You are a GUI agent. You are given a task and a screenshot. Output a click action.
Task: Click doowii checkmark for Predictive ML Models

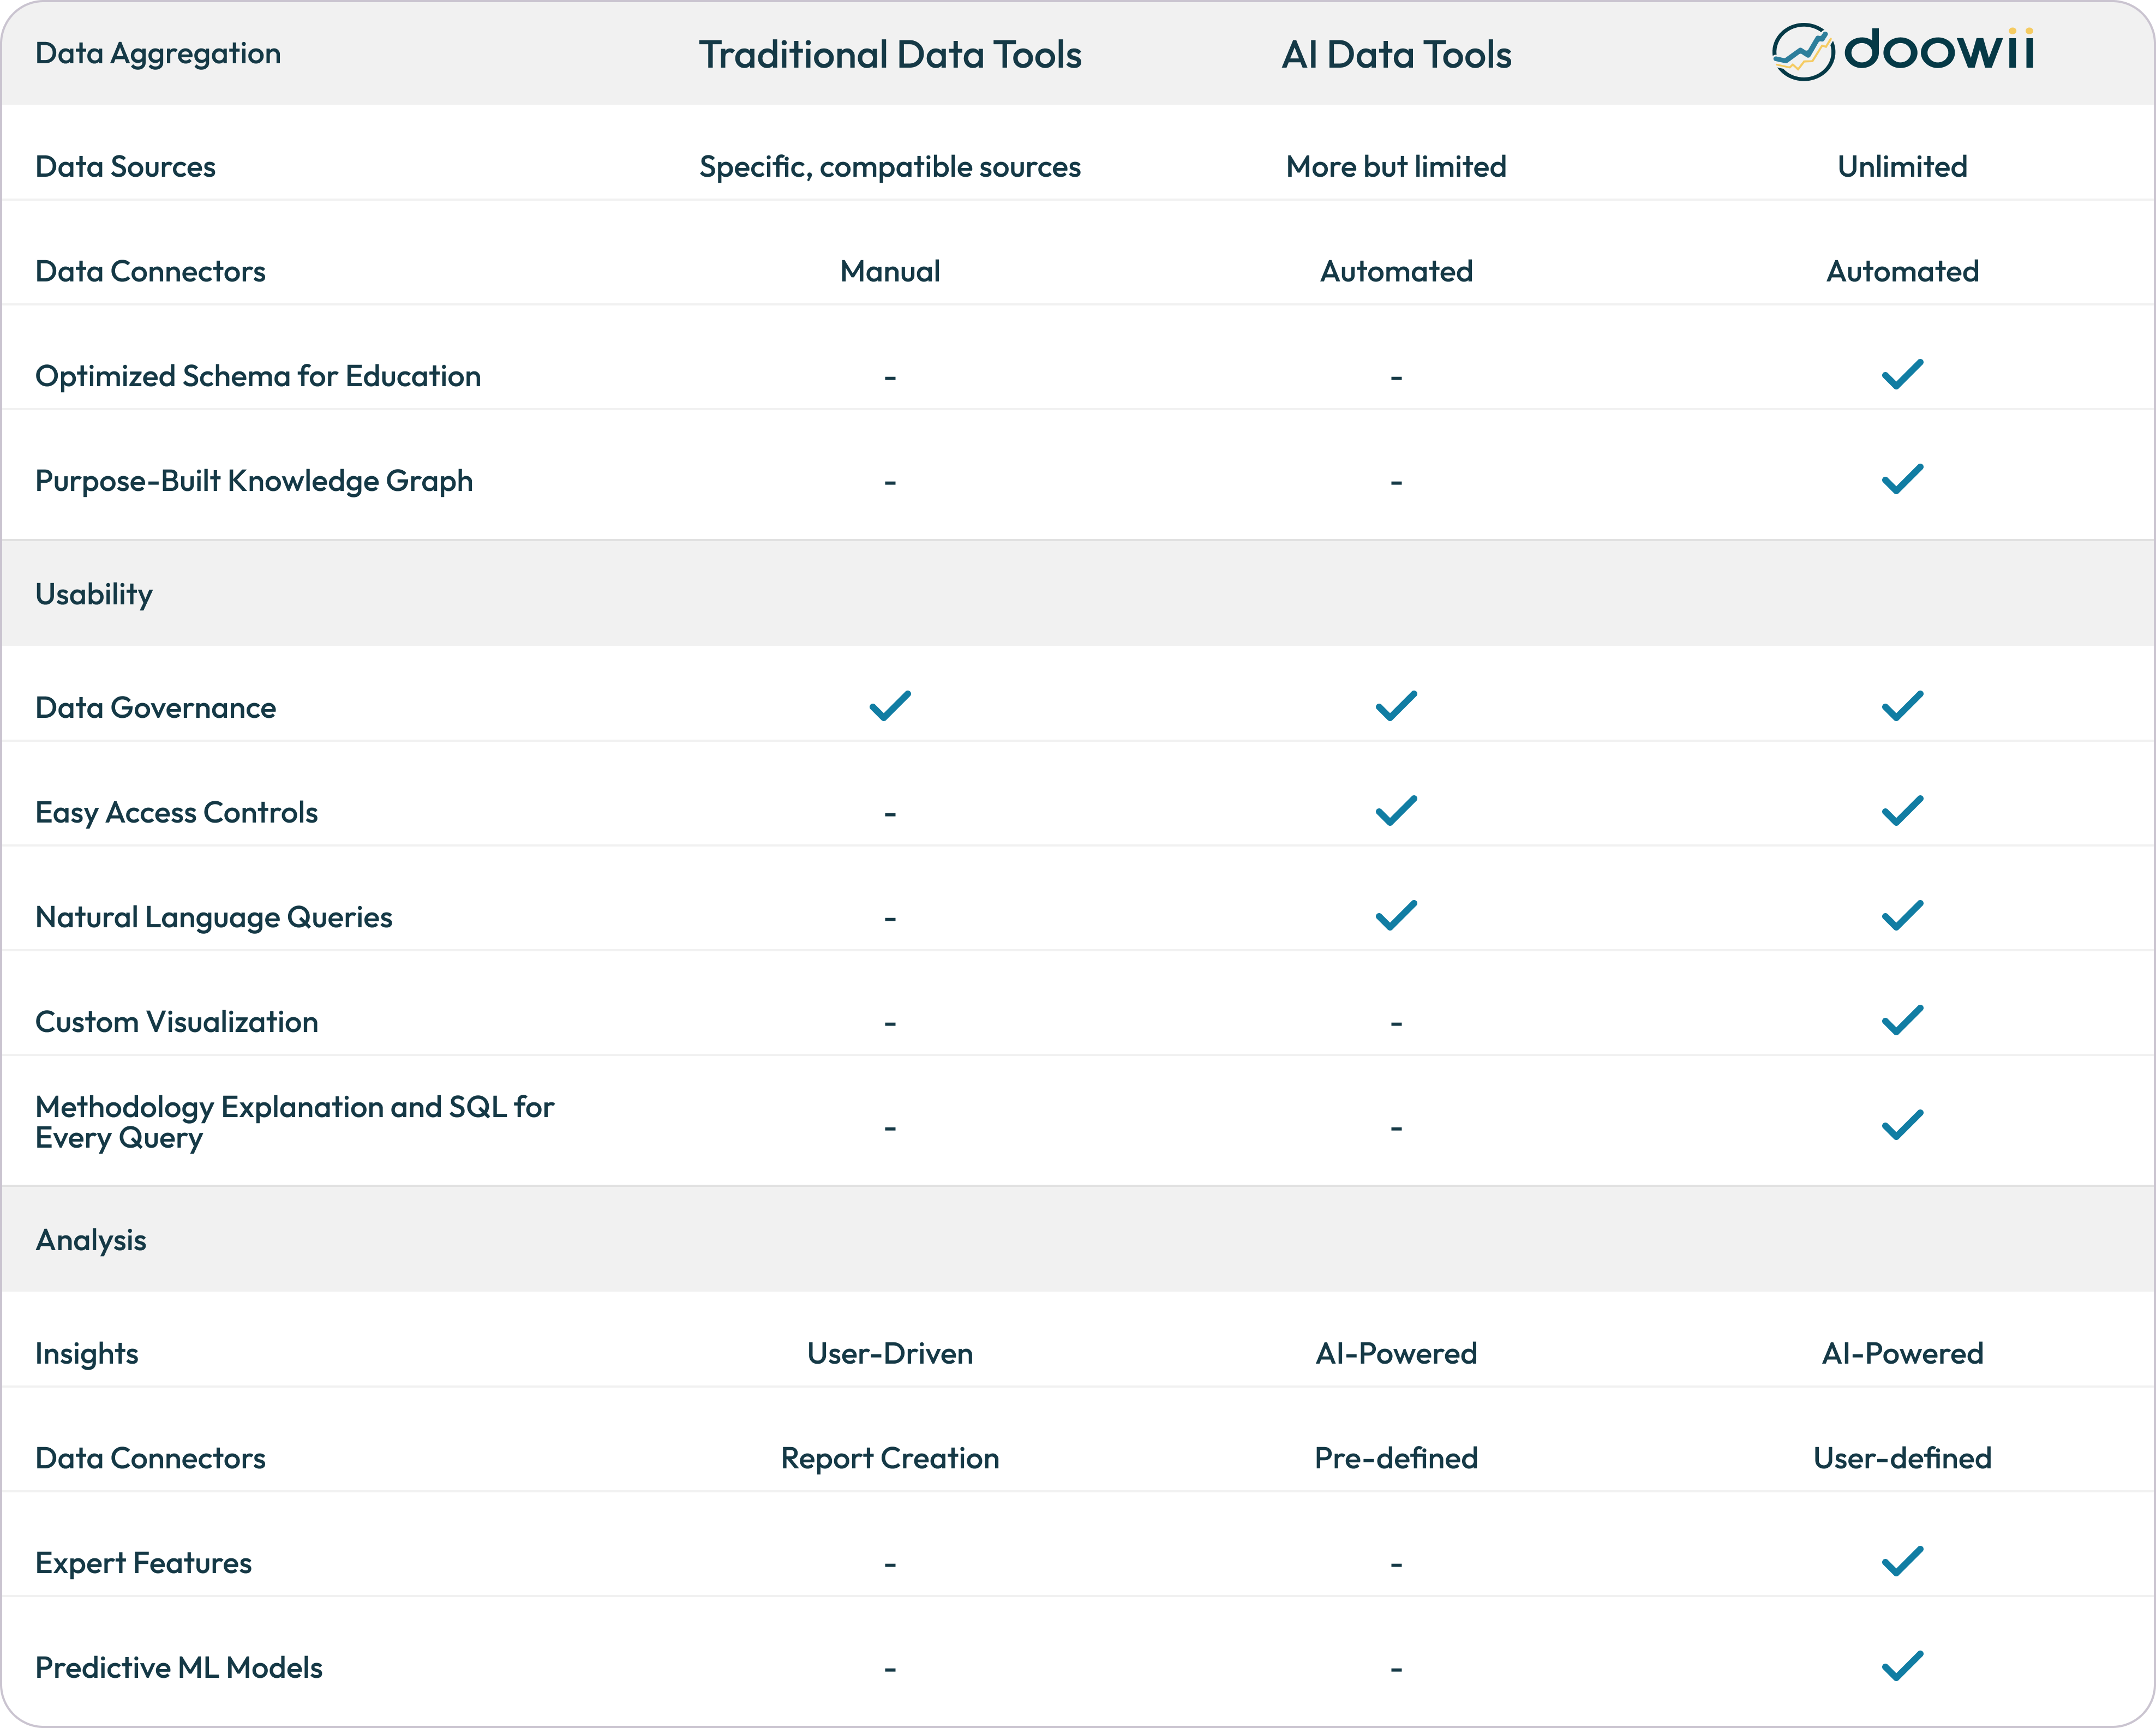(1902, 1666)
